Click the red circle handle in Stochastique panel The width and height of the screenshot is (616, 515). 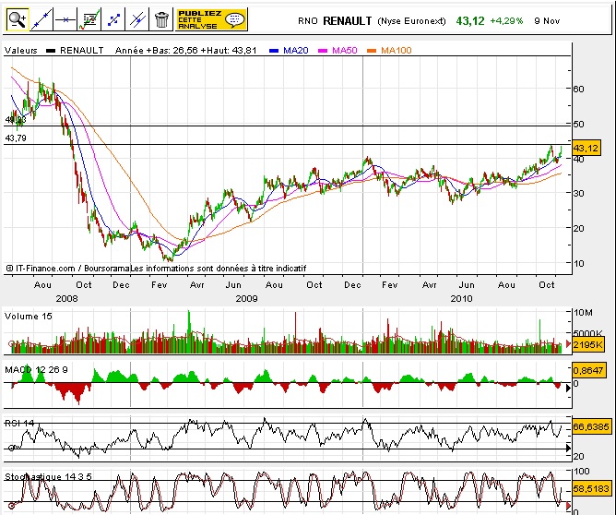(11, 506)
